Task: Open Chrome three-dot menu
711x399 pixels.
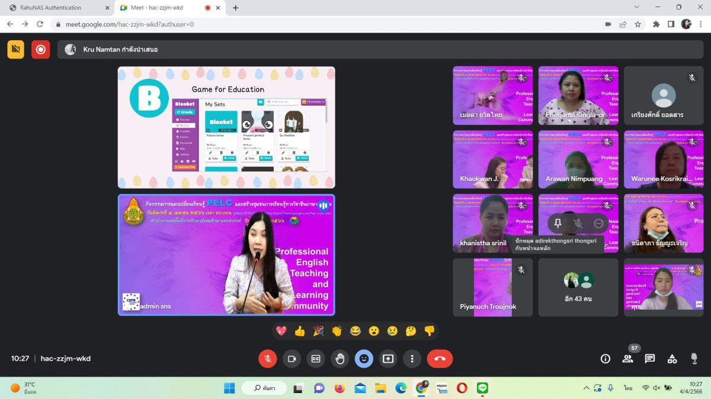Action: (x=701, y=24)
